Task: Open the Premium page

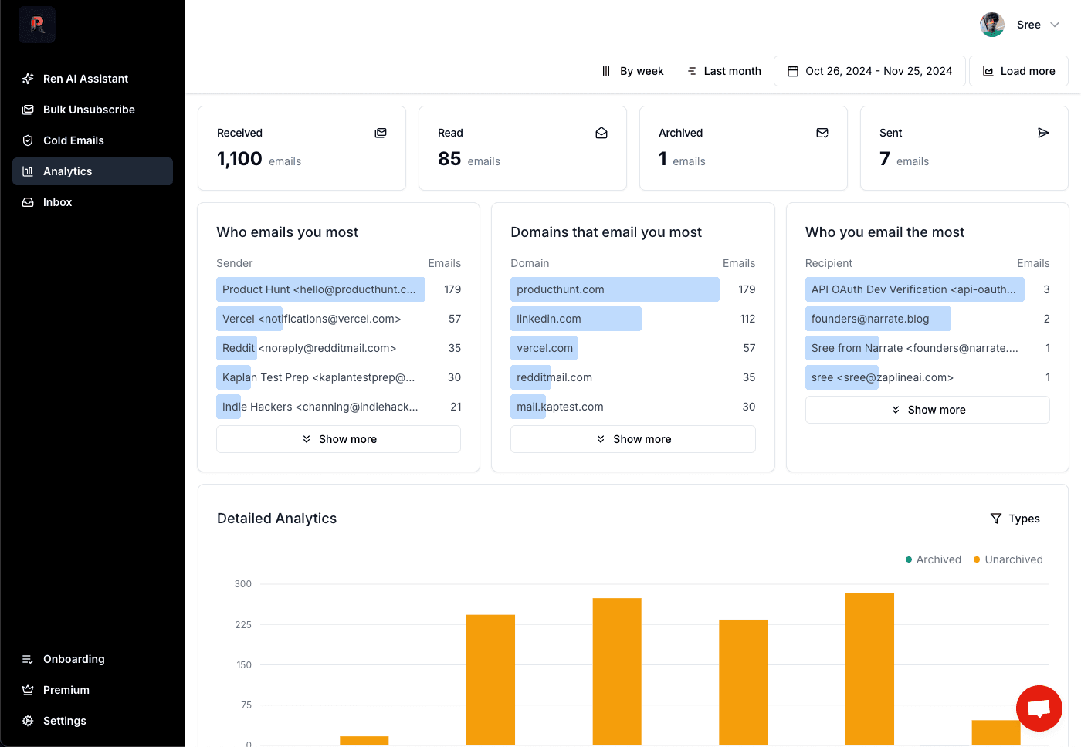Action: 93,690
